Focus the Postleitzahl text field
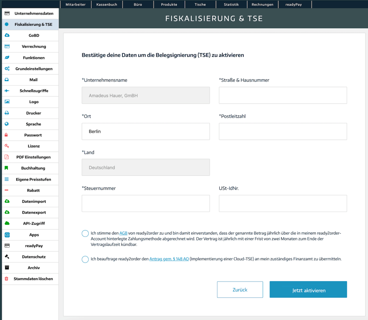Image resolution: width=368 pixels, height=320 pixels. 283,132
